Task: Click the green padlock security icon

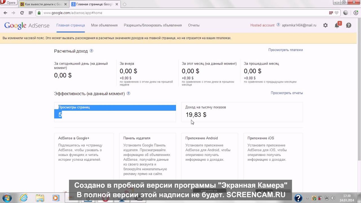Action: tap(39, 13)
